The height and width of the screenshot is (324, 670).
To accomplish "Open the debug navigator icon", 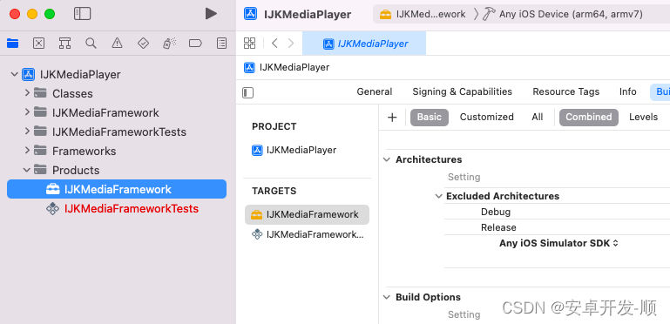I will [x=169, y=44].
